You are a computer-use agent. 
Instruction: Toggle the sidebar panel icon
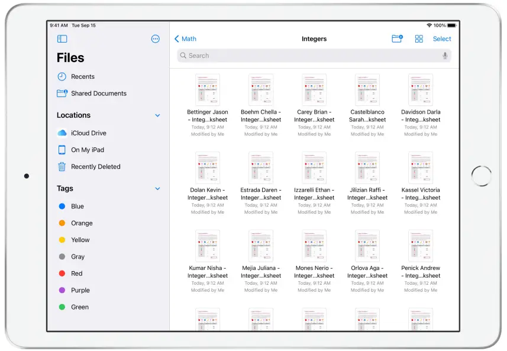click(62, 39)
